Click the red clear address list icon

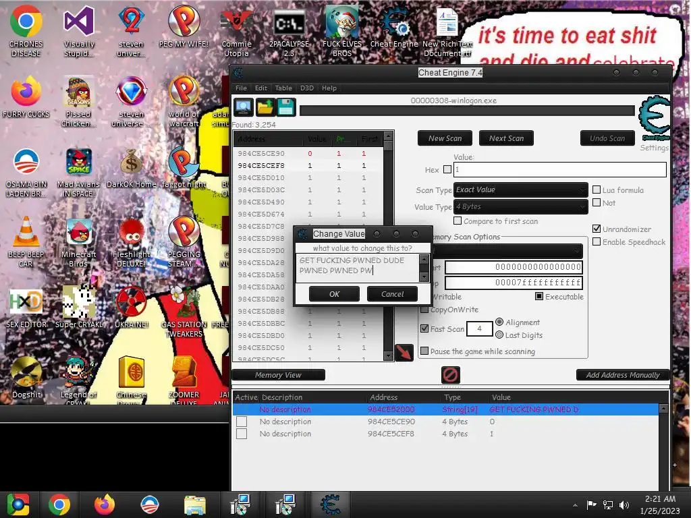(450, 375)
